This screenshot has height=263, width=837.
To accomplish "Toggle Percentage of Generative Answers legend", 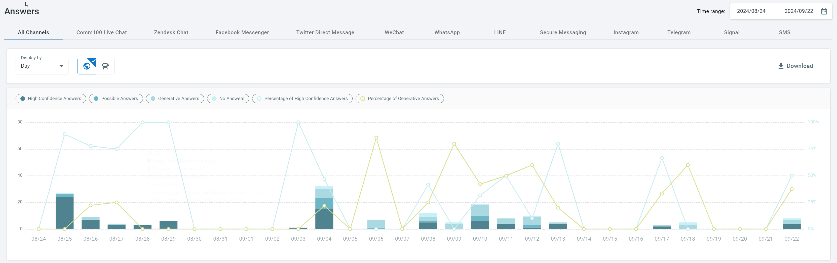I will (x=400, y=98).
